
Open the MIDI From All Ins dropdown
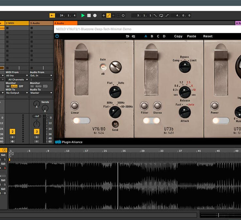17,76
